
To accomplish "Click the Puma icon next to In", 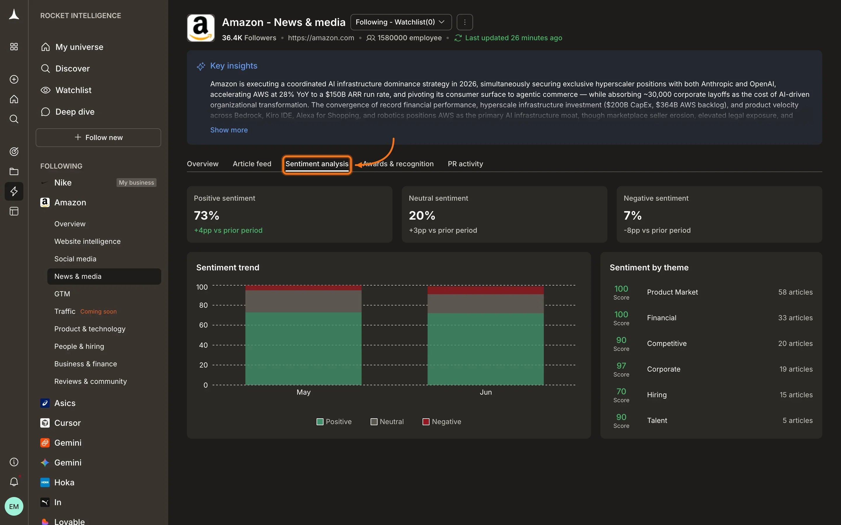I will tap(45, 502).
